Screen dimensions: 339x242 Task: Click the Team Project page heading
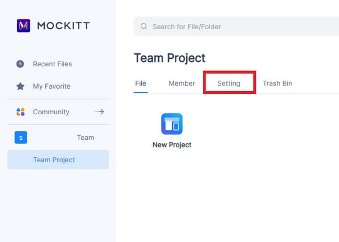click(169, 58)
